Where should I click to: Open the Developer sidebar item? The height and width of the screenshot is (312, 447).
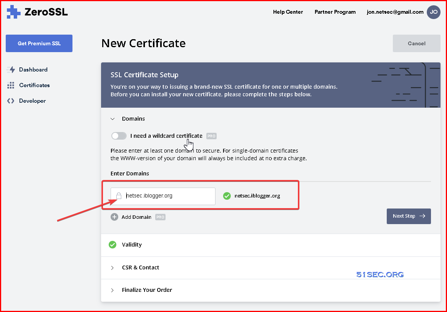coord(32,101)
